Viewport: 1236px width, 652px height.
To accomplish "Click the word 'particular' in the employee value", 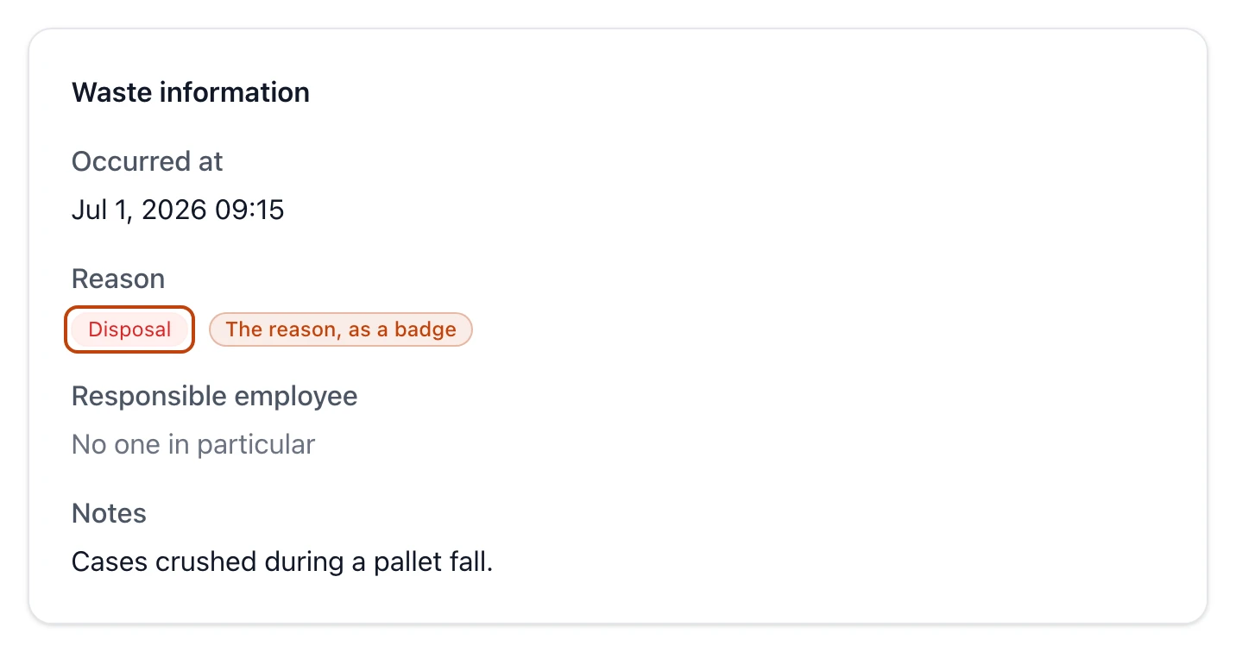I will coord(255,445).
